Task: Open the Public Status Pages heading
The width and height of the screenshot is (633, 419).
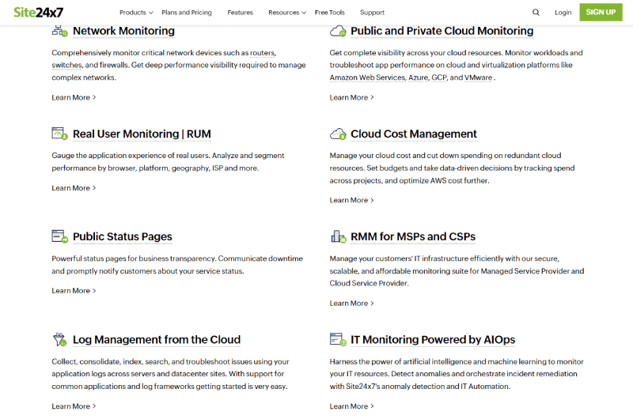Action: 123,236
